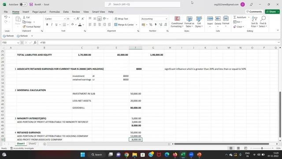This screenshot has width=282, height=159.
Task: Align text right
Action: pos(99,25)
